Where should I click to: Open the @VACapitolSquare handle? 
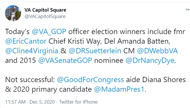(x=45, y=16)
